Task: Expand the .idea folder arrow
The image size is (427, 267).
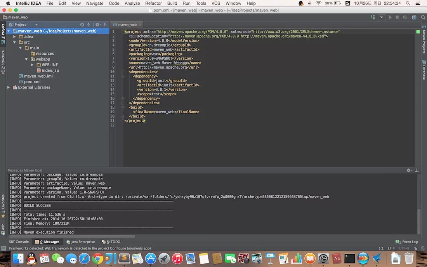Action: pyautogui.click(x=14, y=36)
